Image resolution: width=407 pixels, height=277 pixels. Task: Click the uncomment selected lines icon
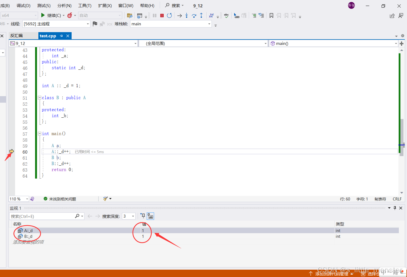pyautogui.click(x=261, y=16)
